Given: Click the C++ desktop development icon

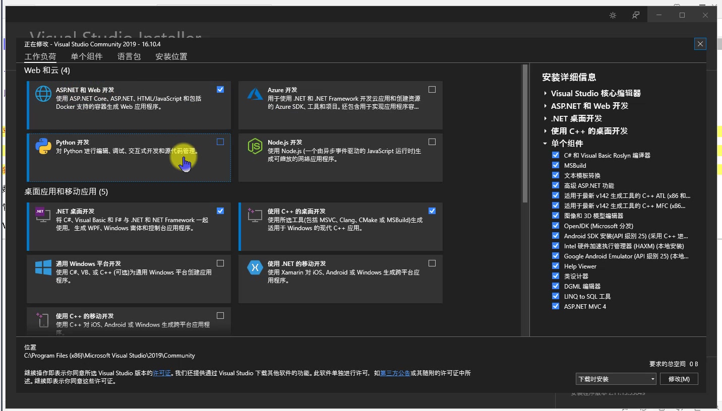Looking at the screenshot, I should 255,215.
